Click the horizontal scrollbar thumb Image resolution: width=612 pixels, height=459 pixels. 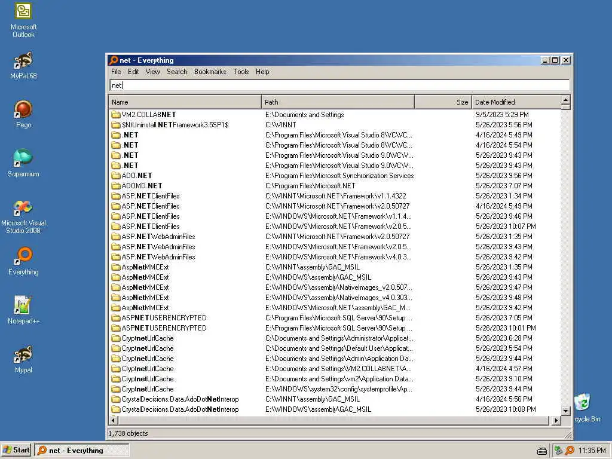(333, 420)
